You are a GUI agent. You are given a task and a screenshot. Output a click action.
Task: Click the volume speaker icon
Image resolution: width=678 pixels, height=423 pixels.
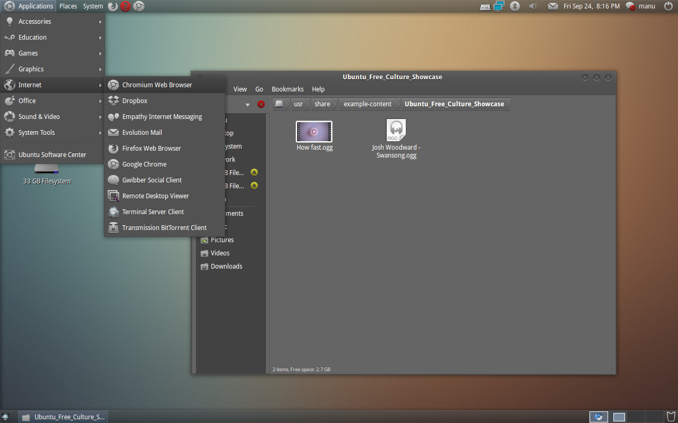(x=533, y=6)
